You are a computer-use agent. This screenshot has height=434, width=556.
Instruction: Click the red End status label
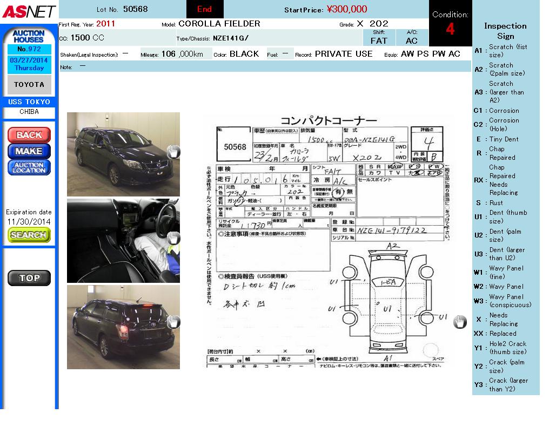point(205,9)
